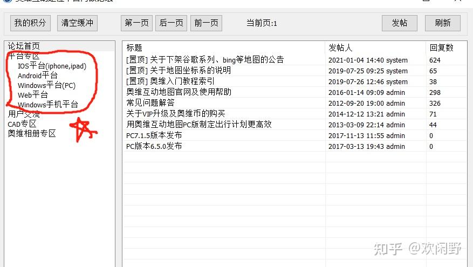Screen dimensions: 473x267
Task: Open post 关于地图坐标系的说明
Action: pyautogui.click(x=179, y=71)
